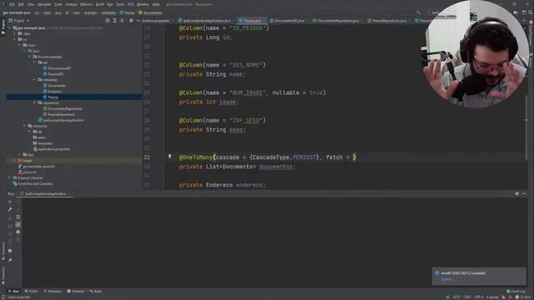Click the Select Opened File locate icon
This screenshot has width=534, height=300.
click(x=108, y=21)
